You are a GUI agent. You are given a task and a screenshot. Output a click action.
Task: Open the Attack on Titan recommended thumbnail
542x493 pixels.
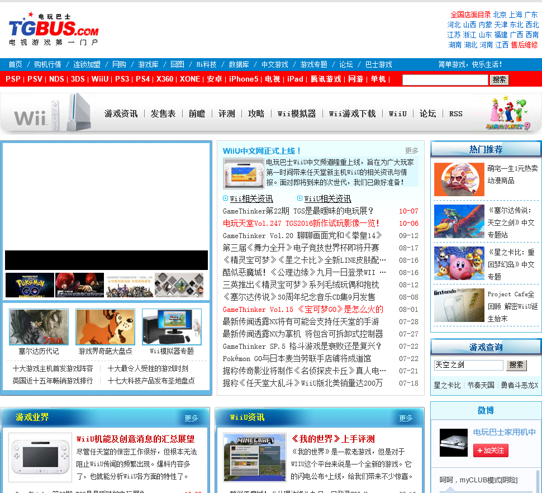(x=459, y=179)
